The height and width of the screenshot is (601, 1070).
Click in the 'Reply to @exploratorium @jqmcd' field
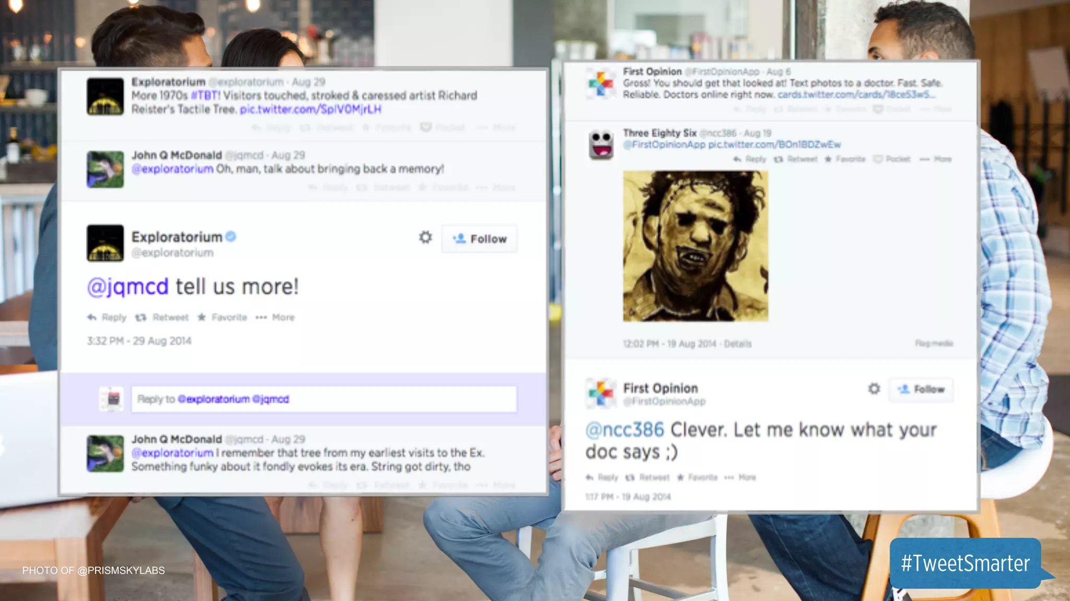coord(323,399)
